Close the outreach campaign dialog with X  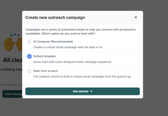136,17
